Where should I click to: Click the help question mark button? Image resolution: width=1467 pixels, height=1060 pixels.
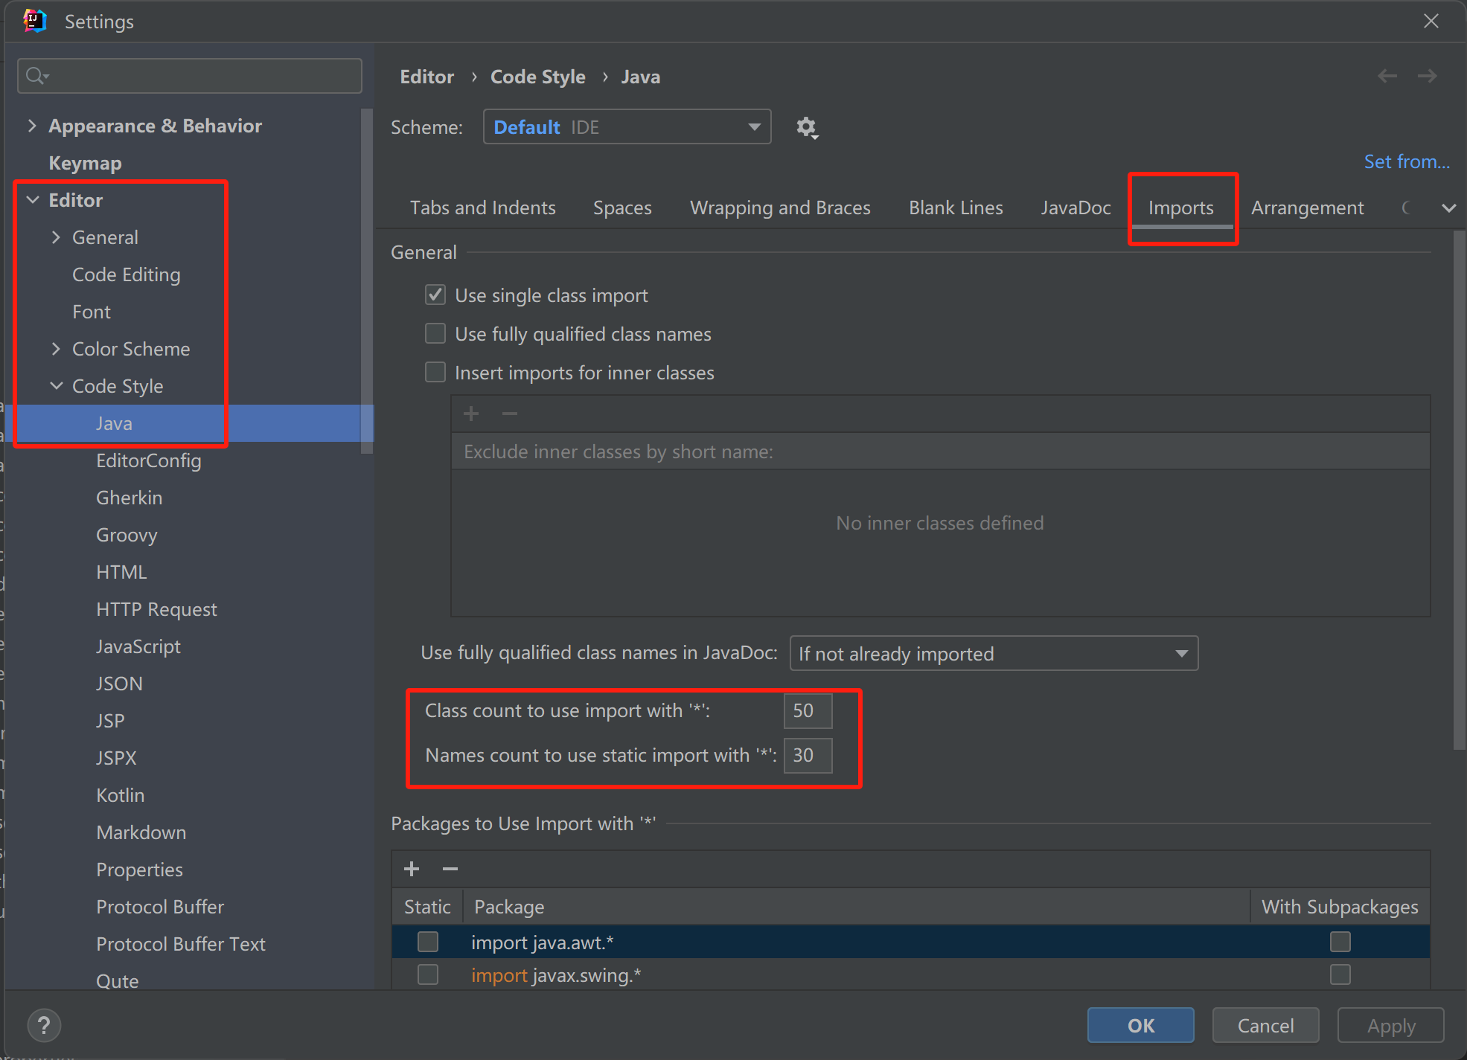[44, 1026]
